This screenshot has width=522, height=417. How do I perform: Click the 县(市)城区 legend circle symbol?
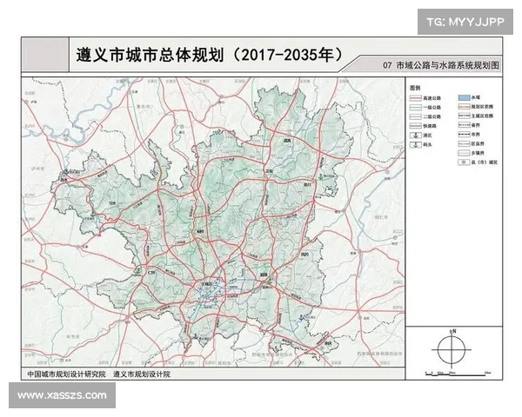(464, 162)
